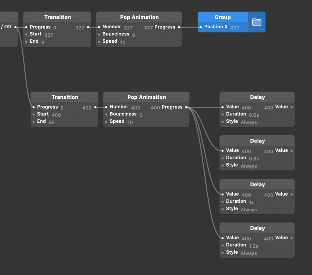The width and height of the screenshot is (312, 275).
Task: Edit the 1.2s Duration value field
Action: click(x=253, y=246)
